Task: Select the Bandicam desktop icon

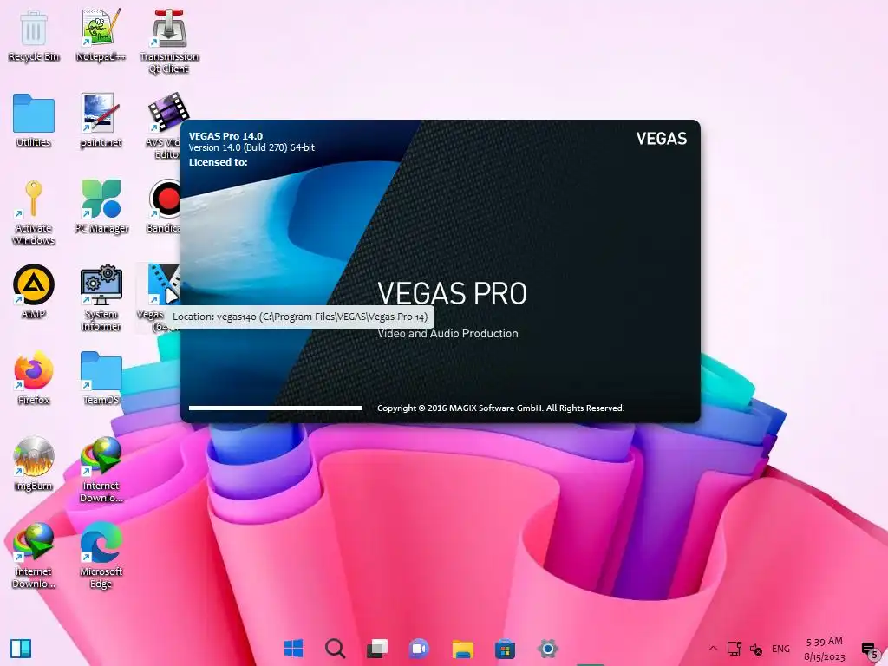Action: (x=165, y=206)
